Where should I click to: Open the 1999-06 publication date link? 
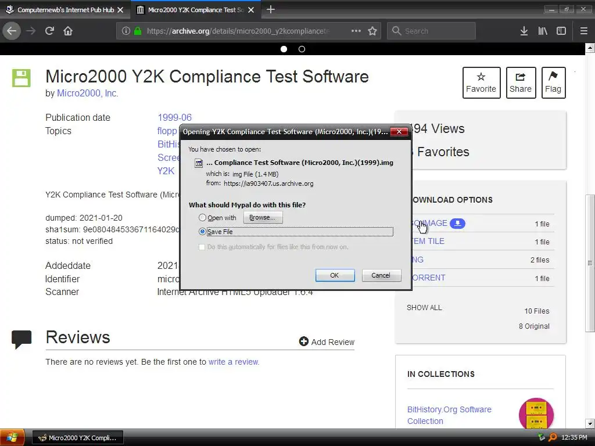(174, 117)
